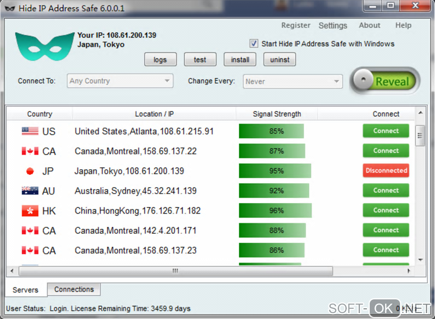This screenshot has height=319, width=435.
Task: Open the Help menu
Action: [x=403, y=25]
